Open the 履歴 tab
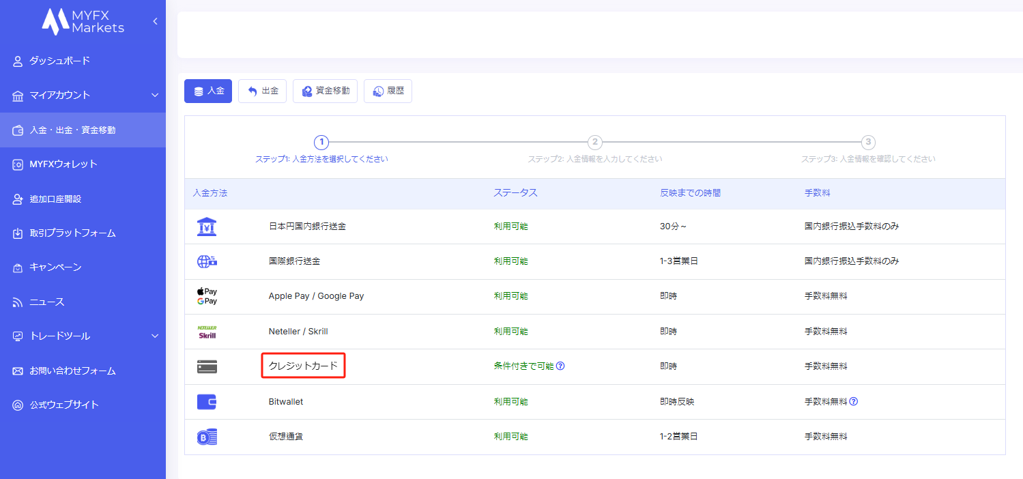 click(388, 91)
